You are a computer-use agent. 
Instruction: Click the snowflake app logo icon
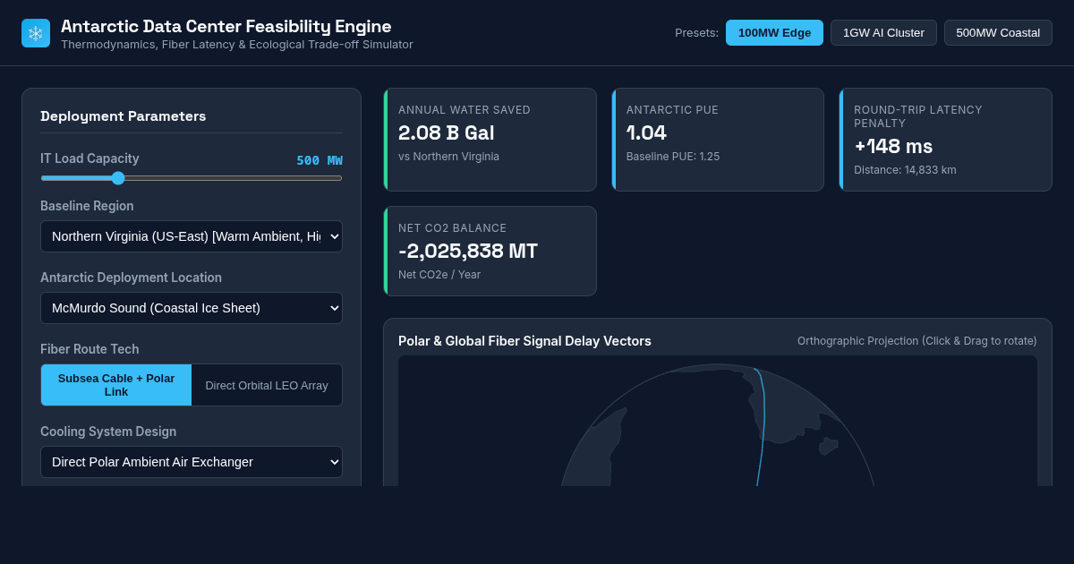coord(36,33)
